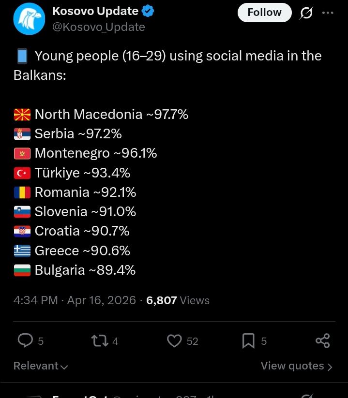Screen dimensions: 348x398
Task: Click the @Kosovo_Update handle
Action: point(98,27)
